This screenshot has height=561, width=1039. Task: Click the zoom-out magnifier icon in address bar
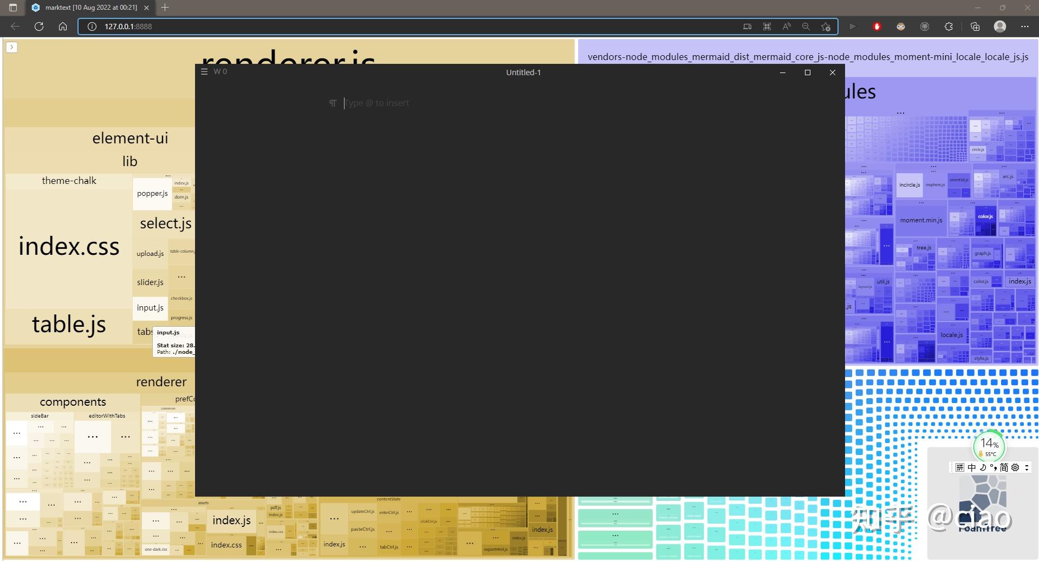point(806,26)
